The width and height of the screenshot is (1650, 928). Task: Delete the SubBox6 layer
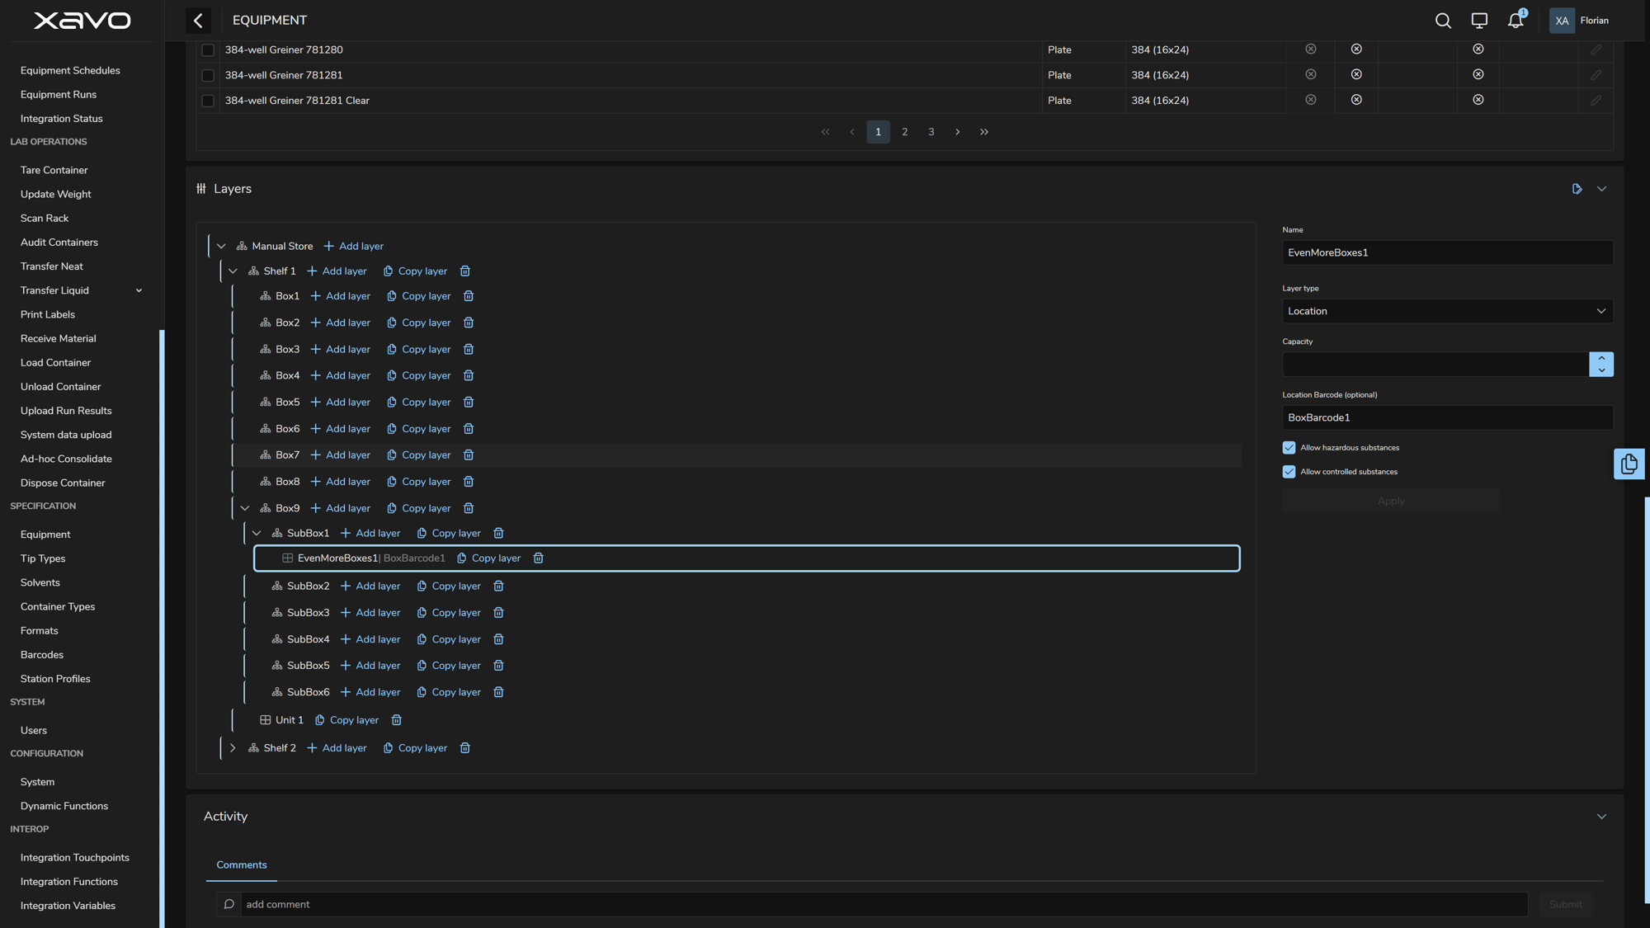click(498, 693)
